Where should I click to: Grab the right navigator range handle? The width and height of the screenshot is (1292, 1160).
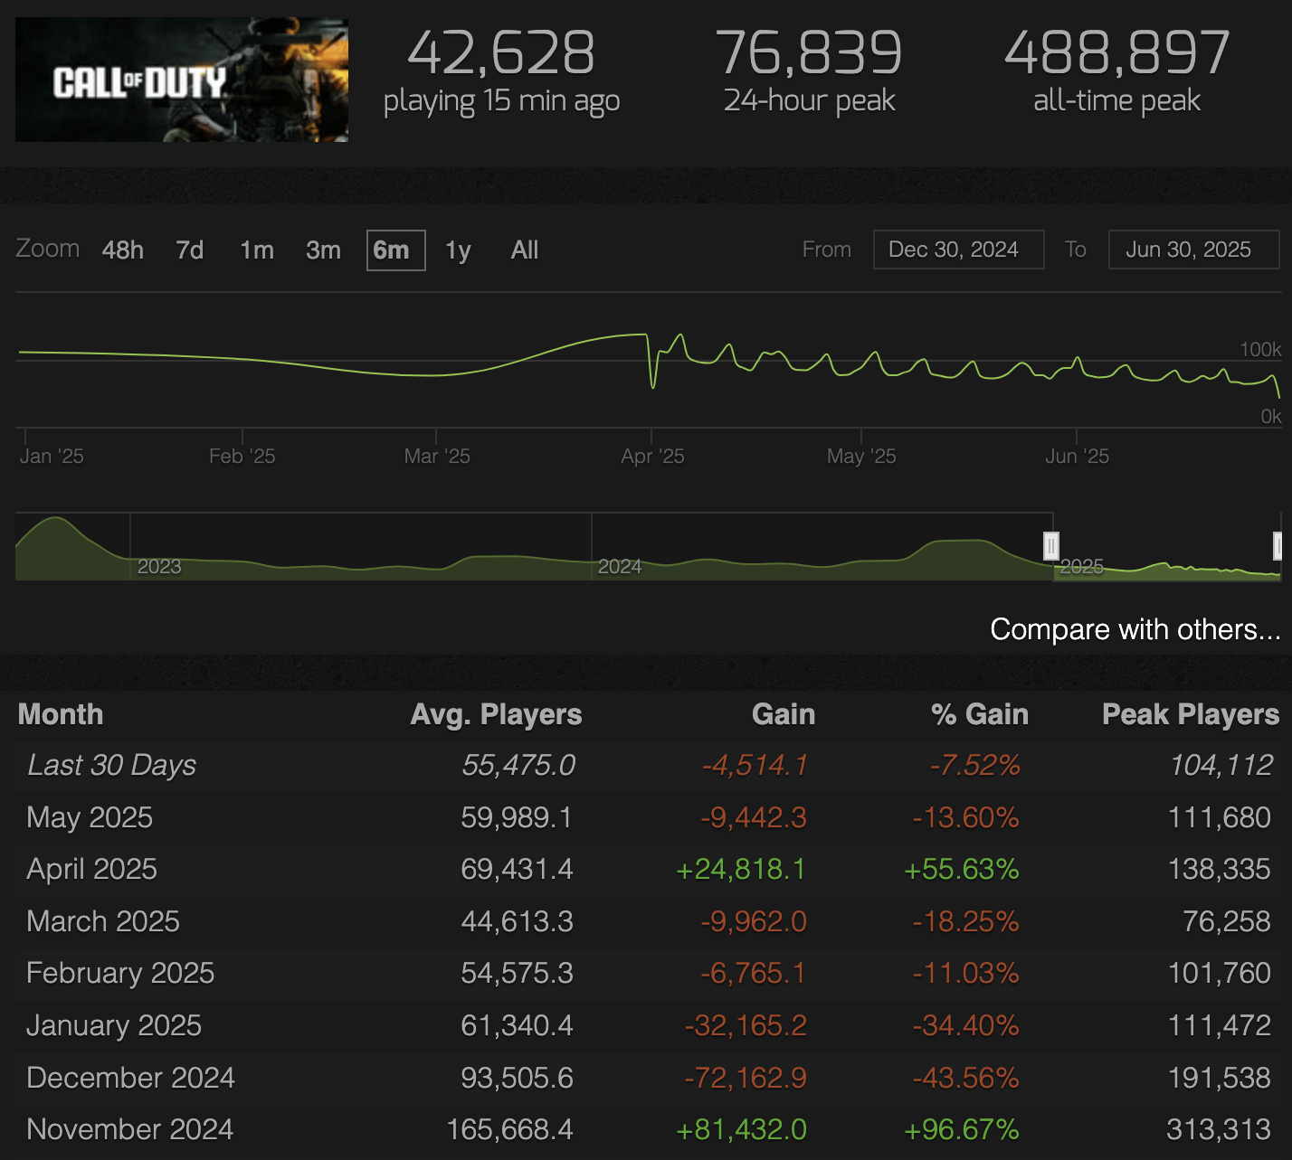click(x=1278, y=546)
